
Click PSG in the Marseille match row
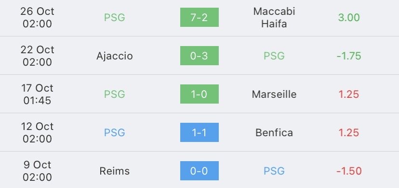coord(115,94)
